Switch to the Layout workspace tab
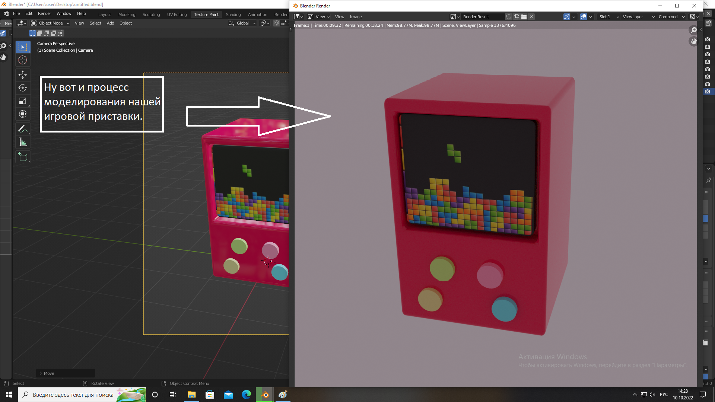Image resolution: width=715 pixels, height=402 pixels. click(x=105, y=15)
